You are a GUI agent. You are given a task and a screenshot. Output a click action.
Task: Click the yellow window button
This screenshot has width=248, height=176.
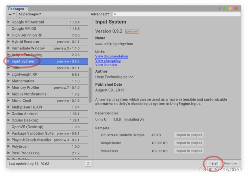click(x=230, y=8)
